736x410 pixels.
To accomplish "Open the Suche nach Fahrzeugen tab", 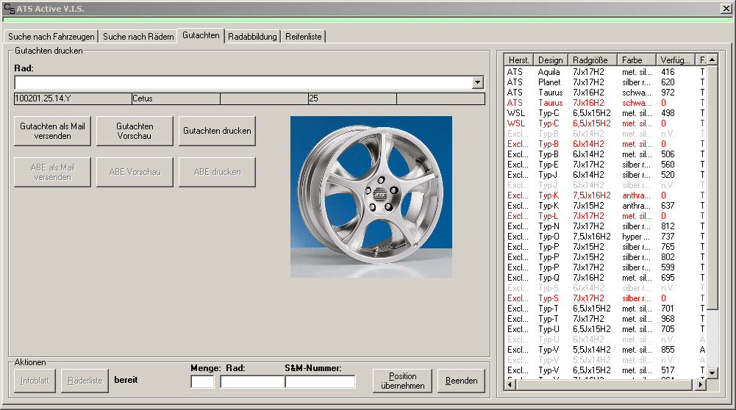I will 51,37.
